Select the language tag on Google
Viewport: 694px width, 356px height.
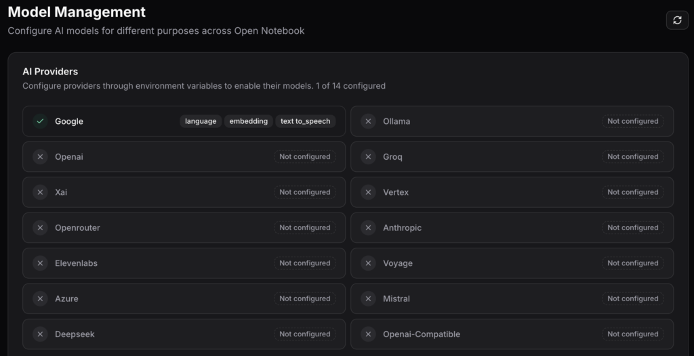201,121
